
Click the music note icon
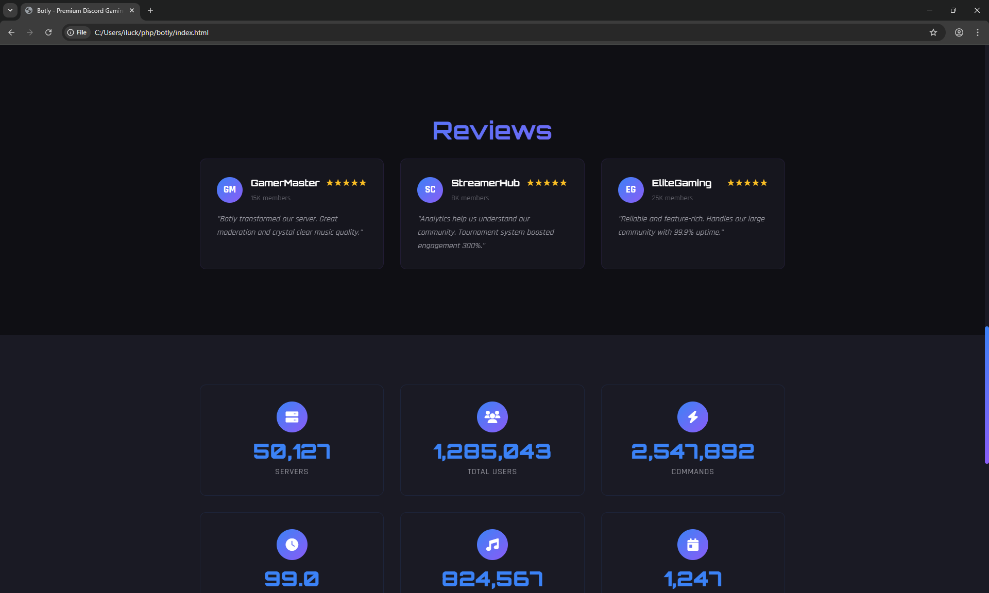point(492,545)
